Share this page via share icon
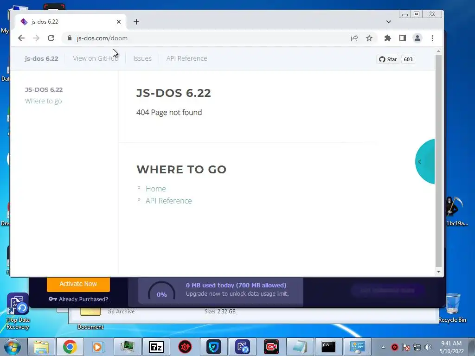The image size is (475, 356). point(354,38)
